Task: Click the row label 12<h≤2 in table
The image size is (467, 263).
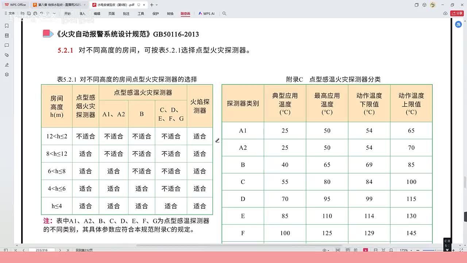Action: pyautogui.click(x=57, y=136)
